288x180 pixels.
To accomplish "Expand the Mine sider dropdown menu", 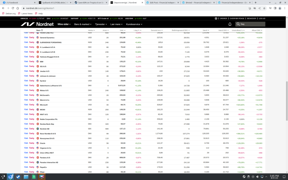I will point(64,24).
